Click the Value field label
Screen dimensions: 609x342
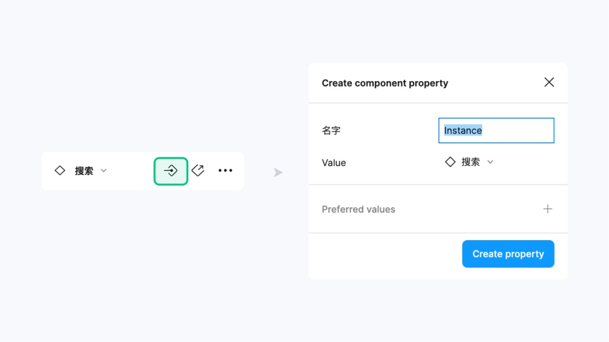click(334, 163)
